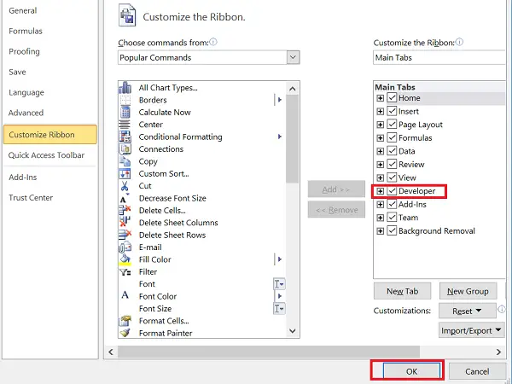Click the << Remove button
The image size is (512, 384).
coord(336,210)
